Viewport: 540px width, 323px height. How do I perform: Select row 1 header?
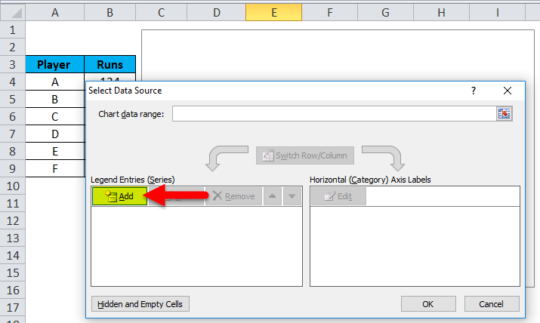pos(13,30)
